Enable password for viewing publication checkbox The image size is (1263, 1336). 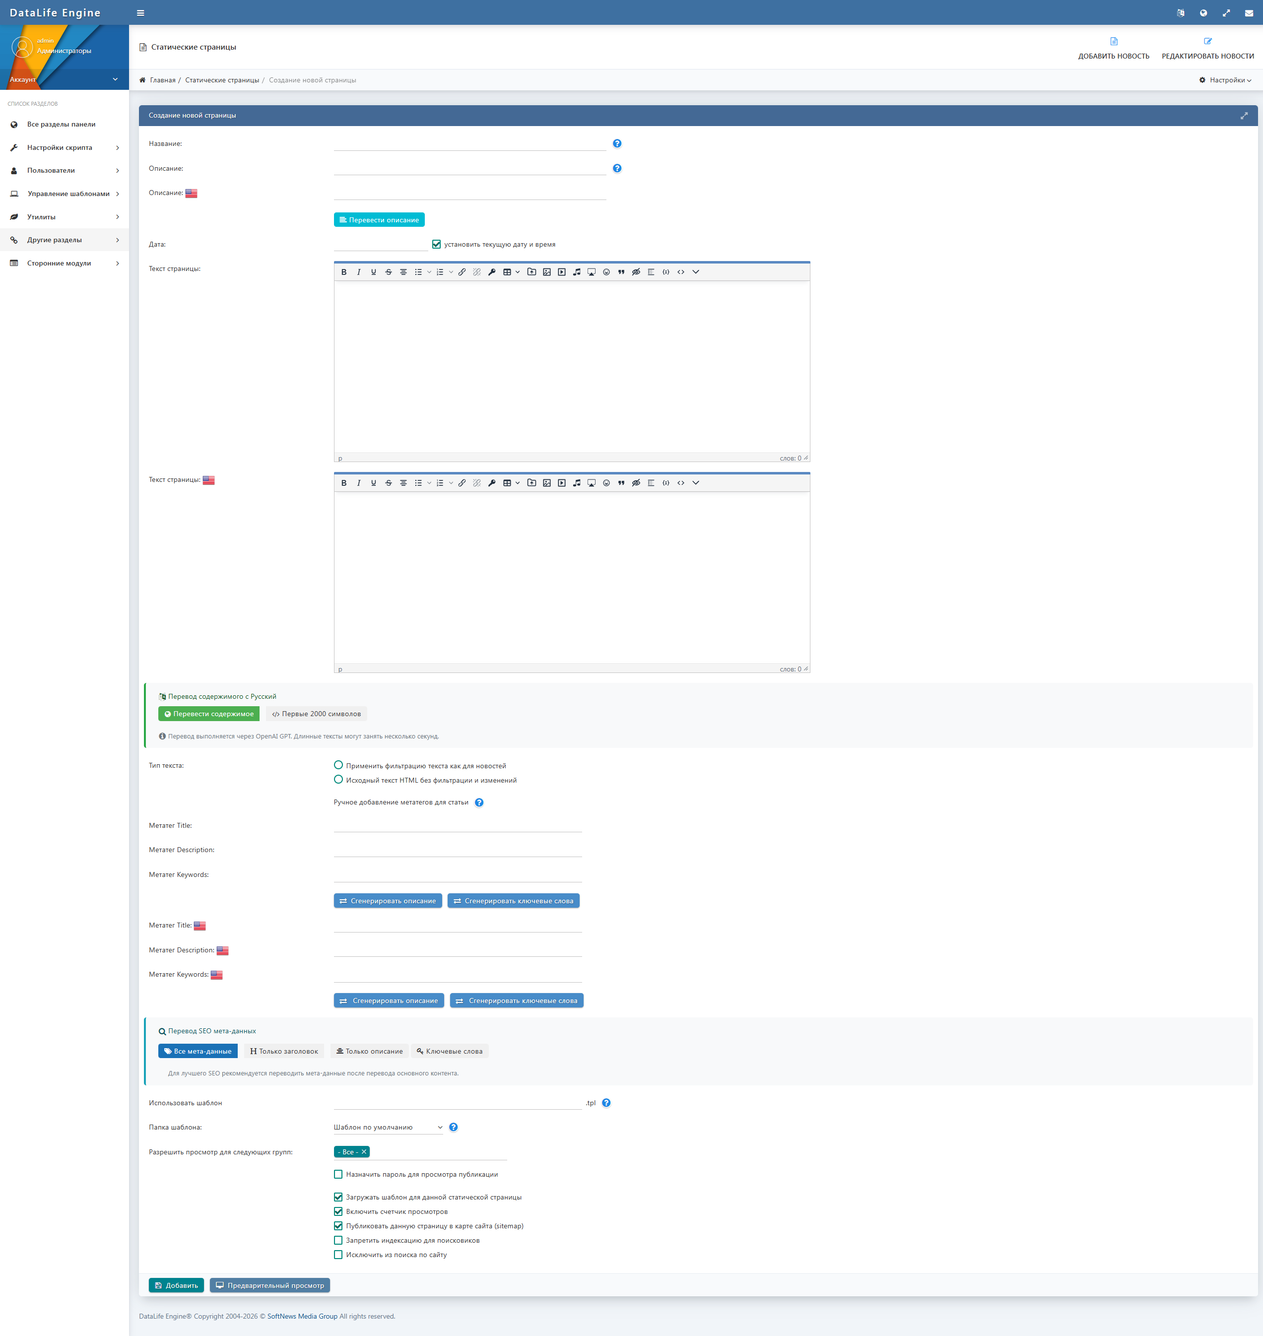click(x=338, y=1174)
